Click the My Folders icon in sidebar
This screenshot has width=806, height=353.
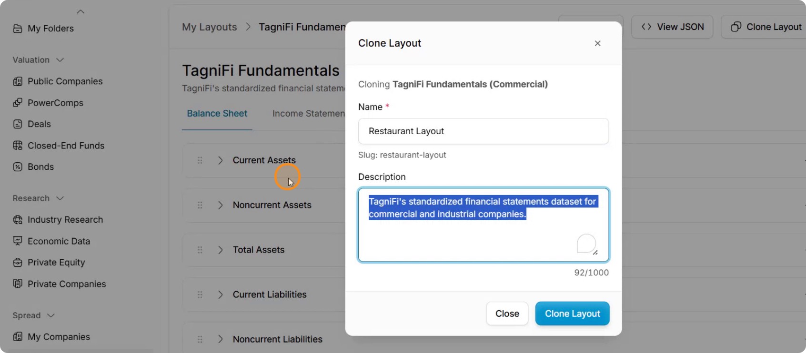click(x=18, y=29)
